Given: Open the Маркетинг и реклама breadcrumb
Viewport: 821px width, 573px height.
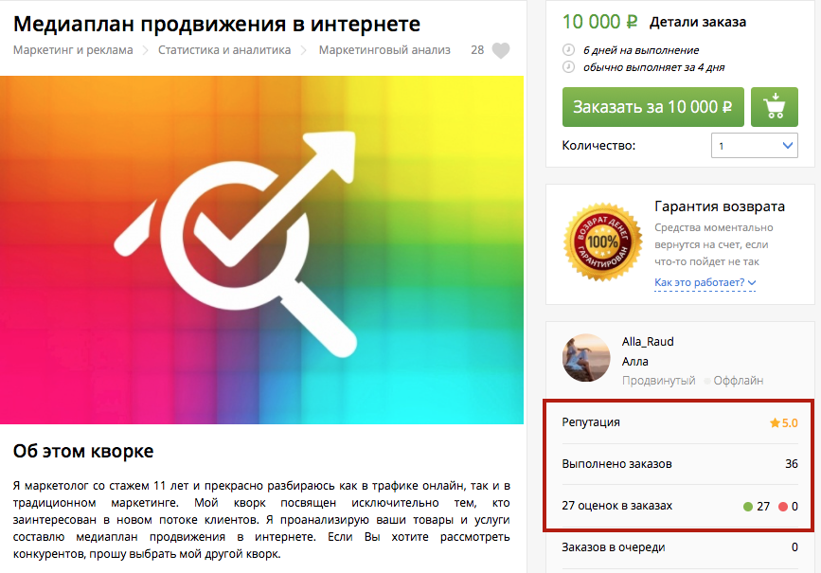Looking at the screenshot, I should pos(73,50).
